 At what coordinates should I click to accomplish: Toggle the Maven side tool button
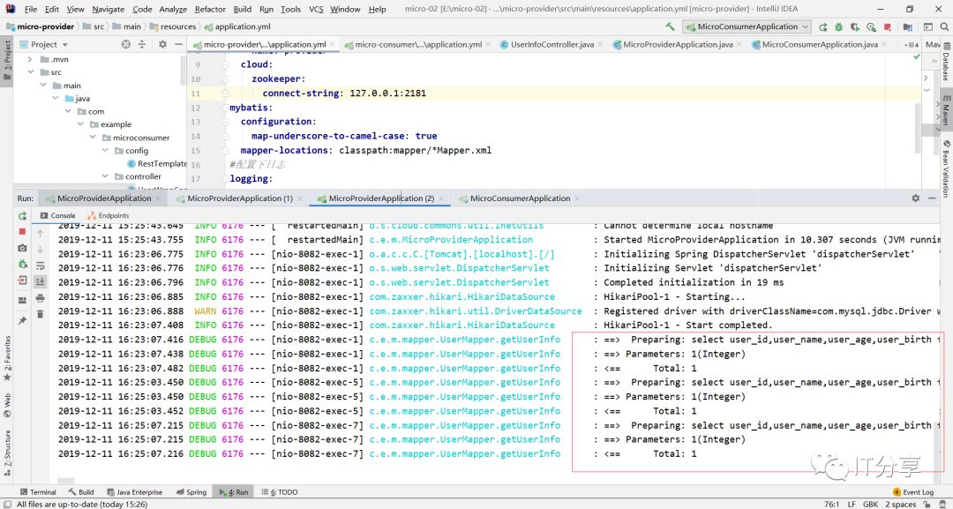[x=946, y=110]
